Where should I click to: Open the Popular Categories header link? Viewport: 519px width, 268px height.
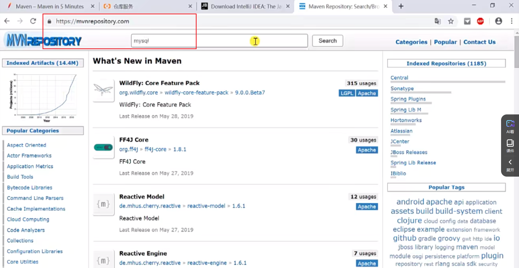point(33,131)
